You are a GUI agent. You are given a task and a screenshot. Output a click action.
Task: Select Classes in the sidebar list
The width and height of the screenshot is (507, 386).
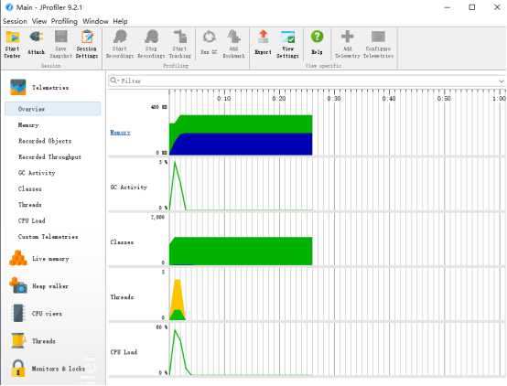pos(30,188)
